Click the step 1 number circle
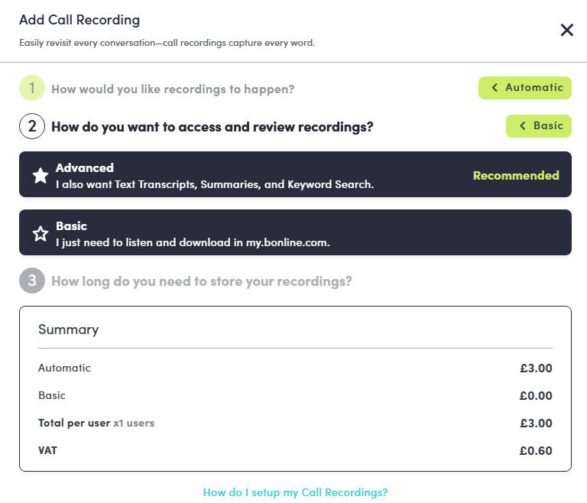 click(32, 89)
